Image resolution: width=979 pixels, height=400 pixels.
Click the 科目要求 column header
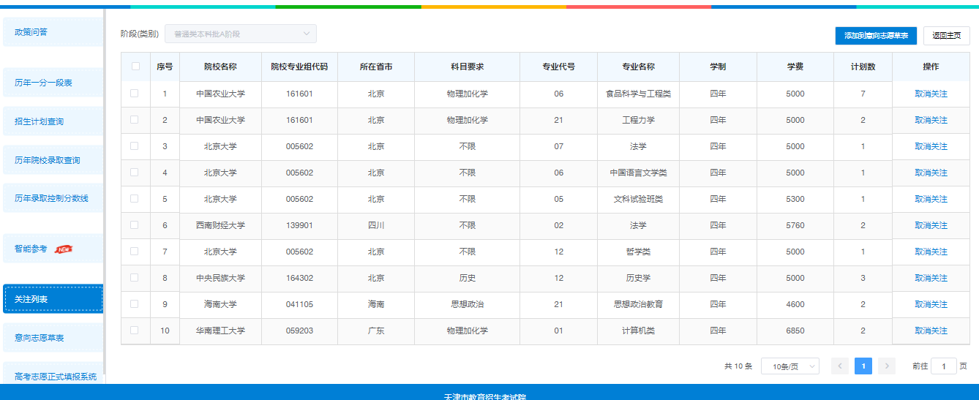click(x=467, y=67)
